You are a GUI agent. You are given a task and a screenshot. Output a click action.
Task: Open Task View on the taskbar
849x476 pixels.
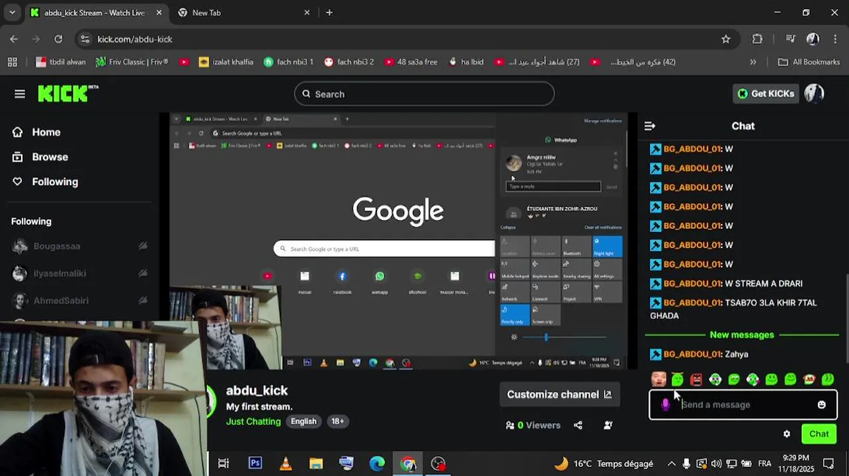click(x=223, y=463)
